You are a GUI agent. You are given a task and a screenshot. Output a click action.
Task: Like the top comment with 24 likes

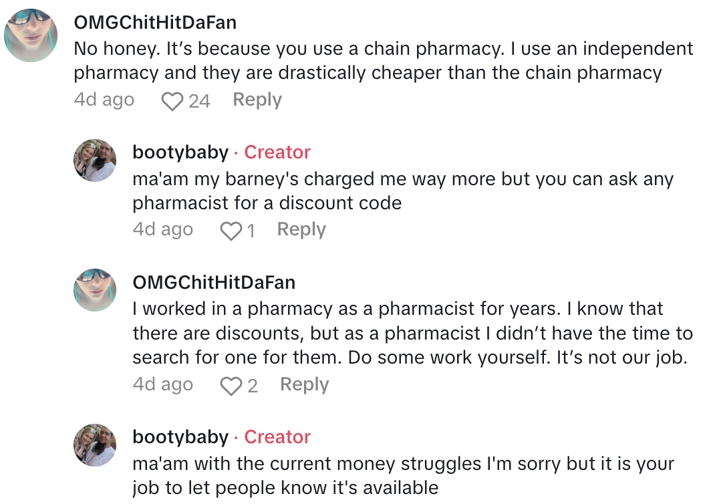point(172,102)
